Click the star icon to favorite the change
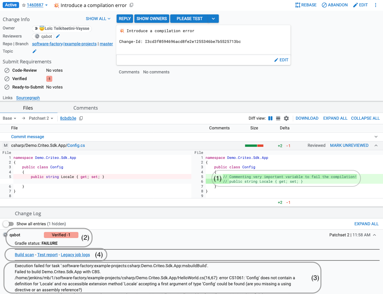 coord(24,5)
